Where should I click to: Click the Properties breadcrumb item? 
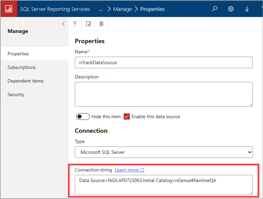(x=153, y=9)
